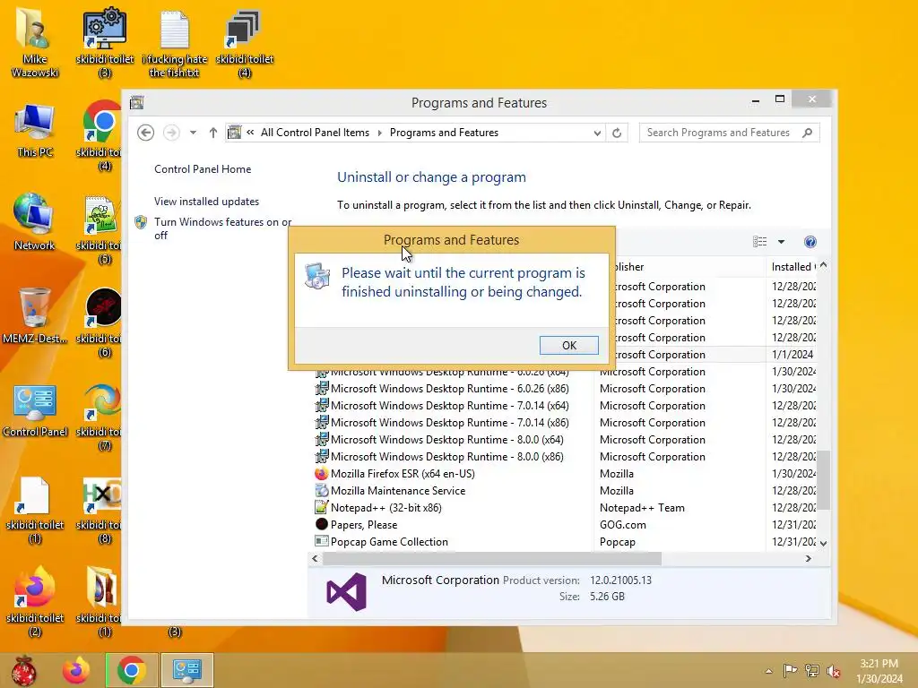
Task: Open Turn Windows features on or off
Action: coord(223,228)
